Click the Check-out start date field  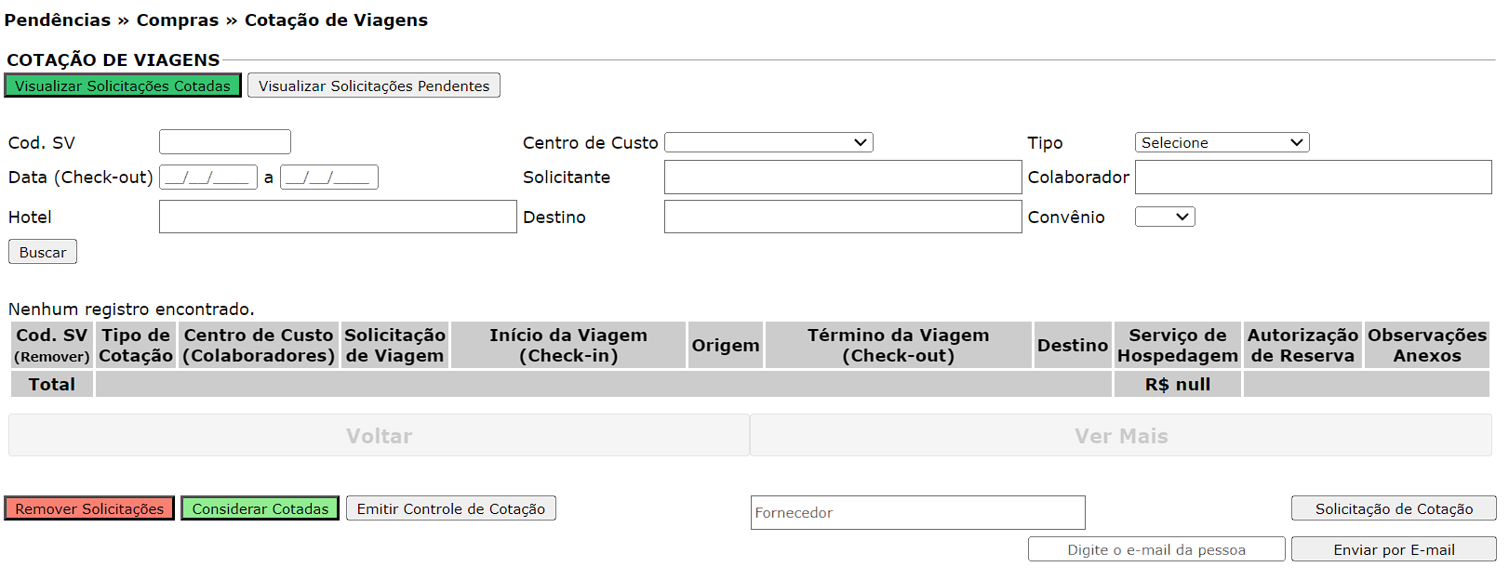coord(208,178)
